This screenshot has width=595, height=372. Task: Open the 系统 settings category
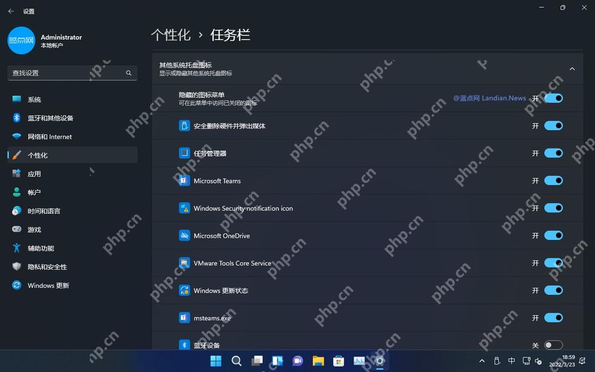pyautogui.click(x=72, y=100)
